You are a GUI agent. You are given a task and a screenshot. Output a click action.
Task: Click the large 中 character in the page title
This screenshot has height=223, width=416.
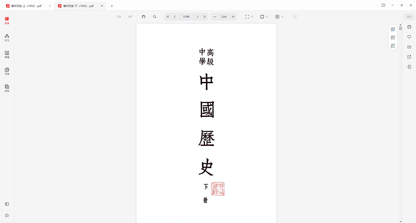coord(206,82)
